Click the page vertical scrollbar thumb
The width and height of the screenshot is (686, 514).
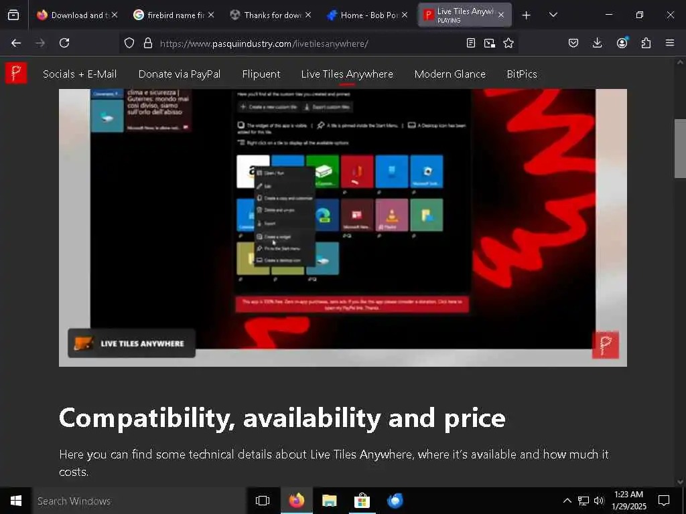(680, 149)
